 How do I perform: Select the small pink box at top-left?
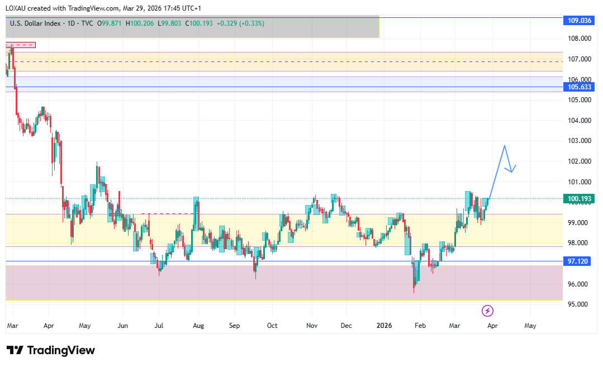click(x=21, y=45)
